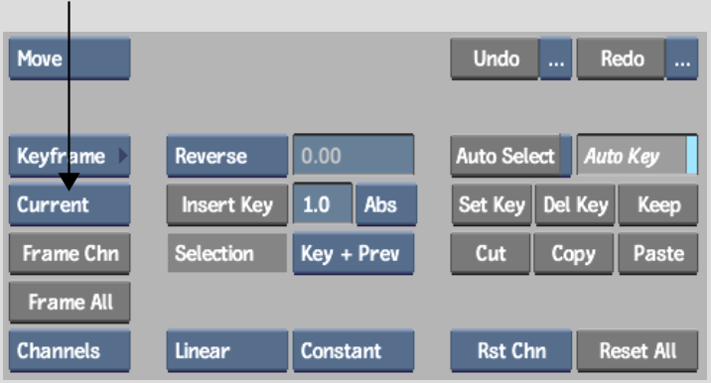Open the Redo history ellipsis button
Image resolution: width=711 pixels, height=383 pixels.
(x=681, y=59)
